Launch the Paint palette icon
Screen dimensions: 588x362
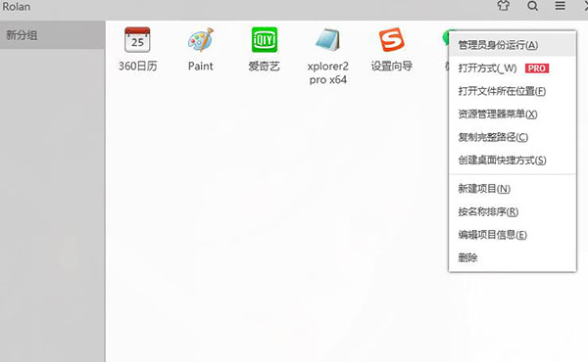click(201, 40)
